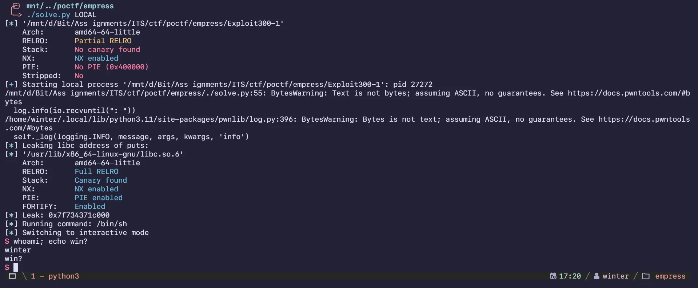The height and width of the screenshot is (288, 698).
Task: Click the "No canary found" text
Action: tap(107, 50)
